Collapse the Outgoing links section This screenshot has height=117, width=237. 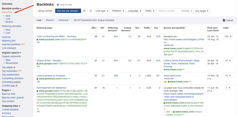coord(11,106)
